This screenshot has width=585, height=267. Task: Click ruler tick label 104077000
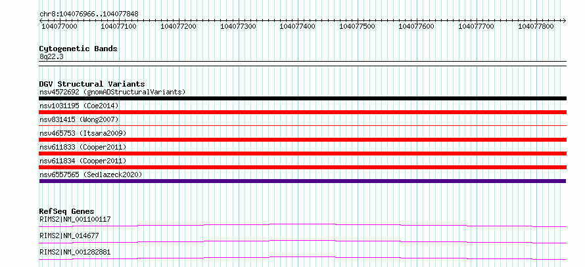[x=59, y=26]
